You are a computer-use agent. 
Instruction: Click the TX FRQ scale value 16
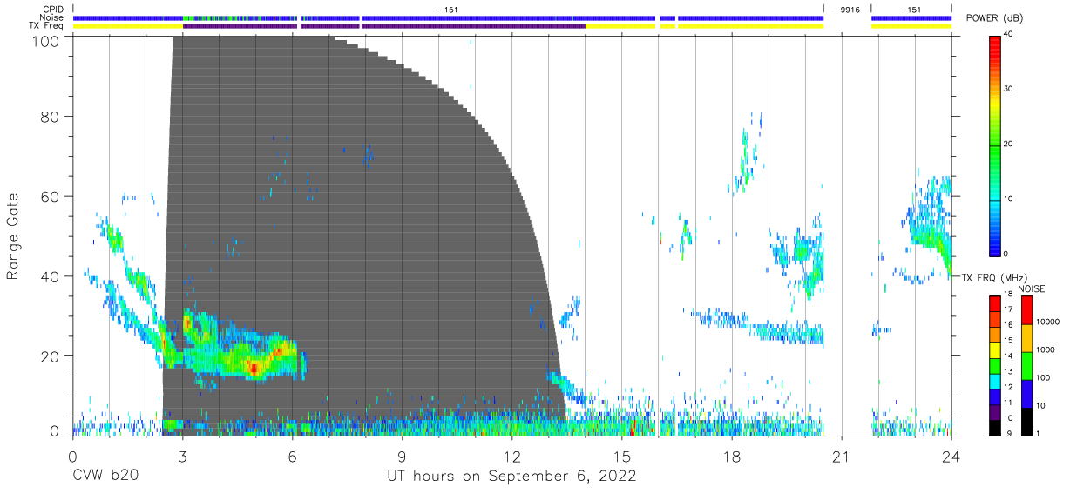click(x=1008, y=325)
